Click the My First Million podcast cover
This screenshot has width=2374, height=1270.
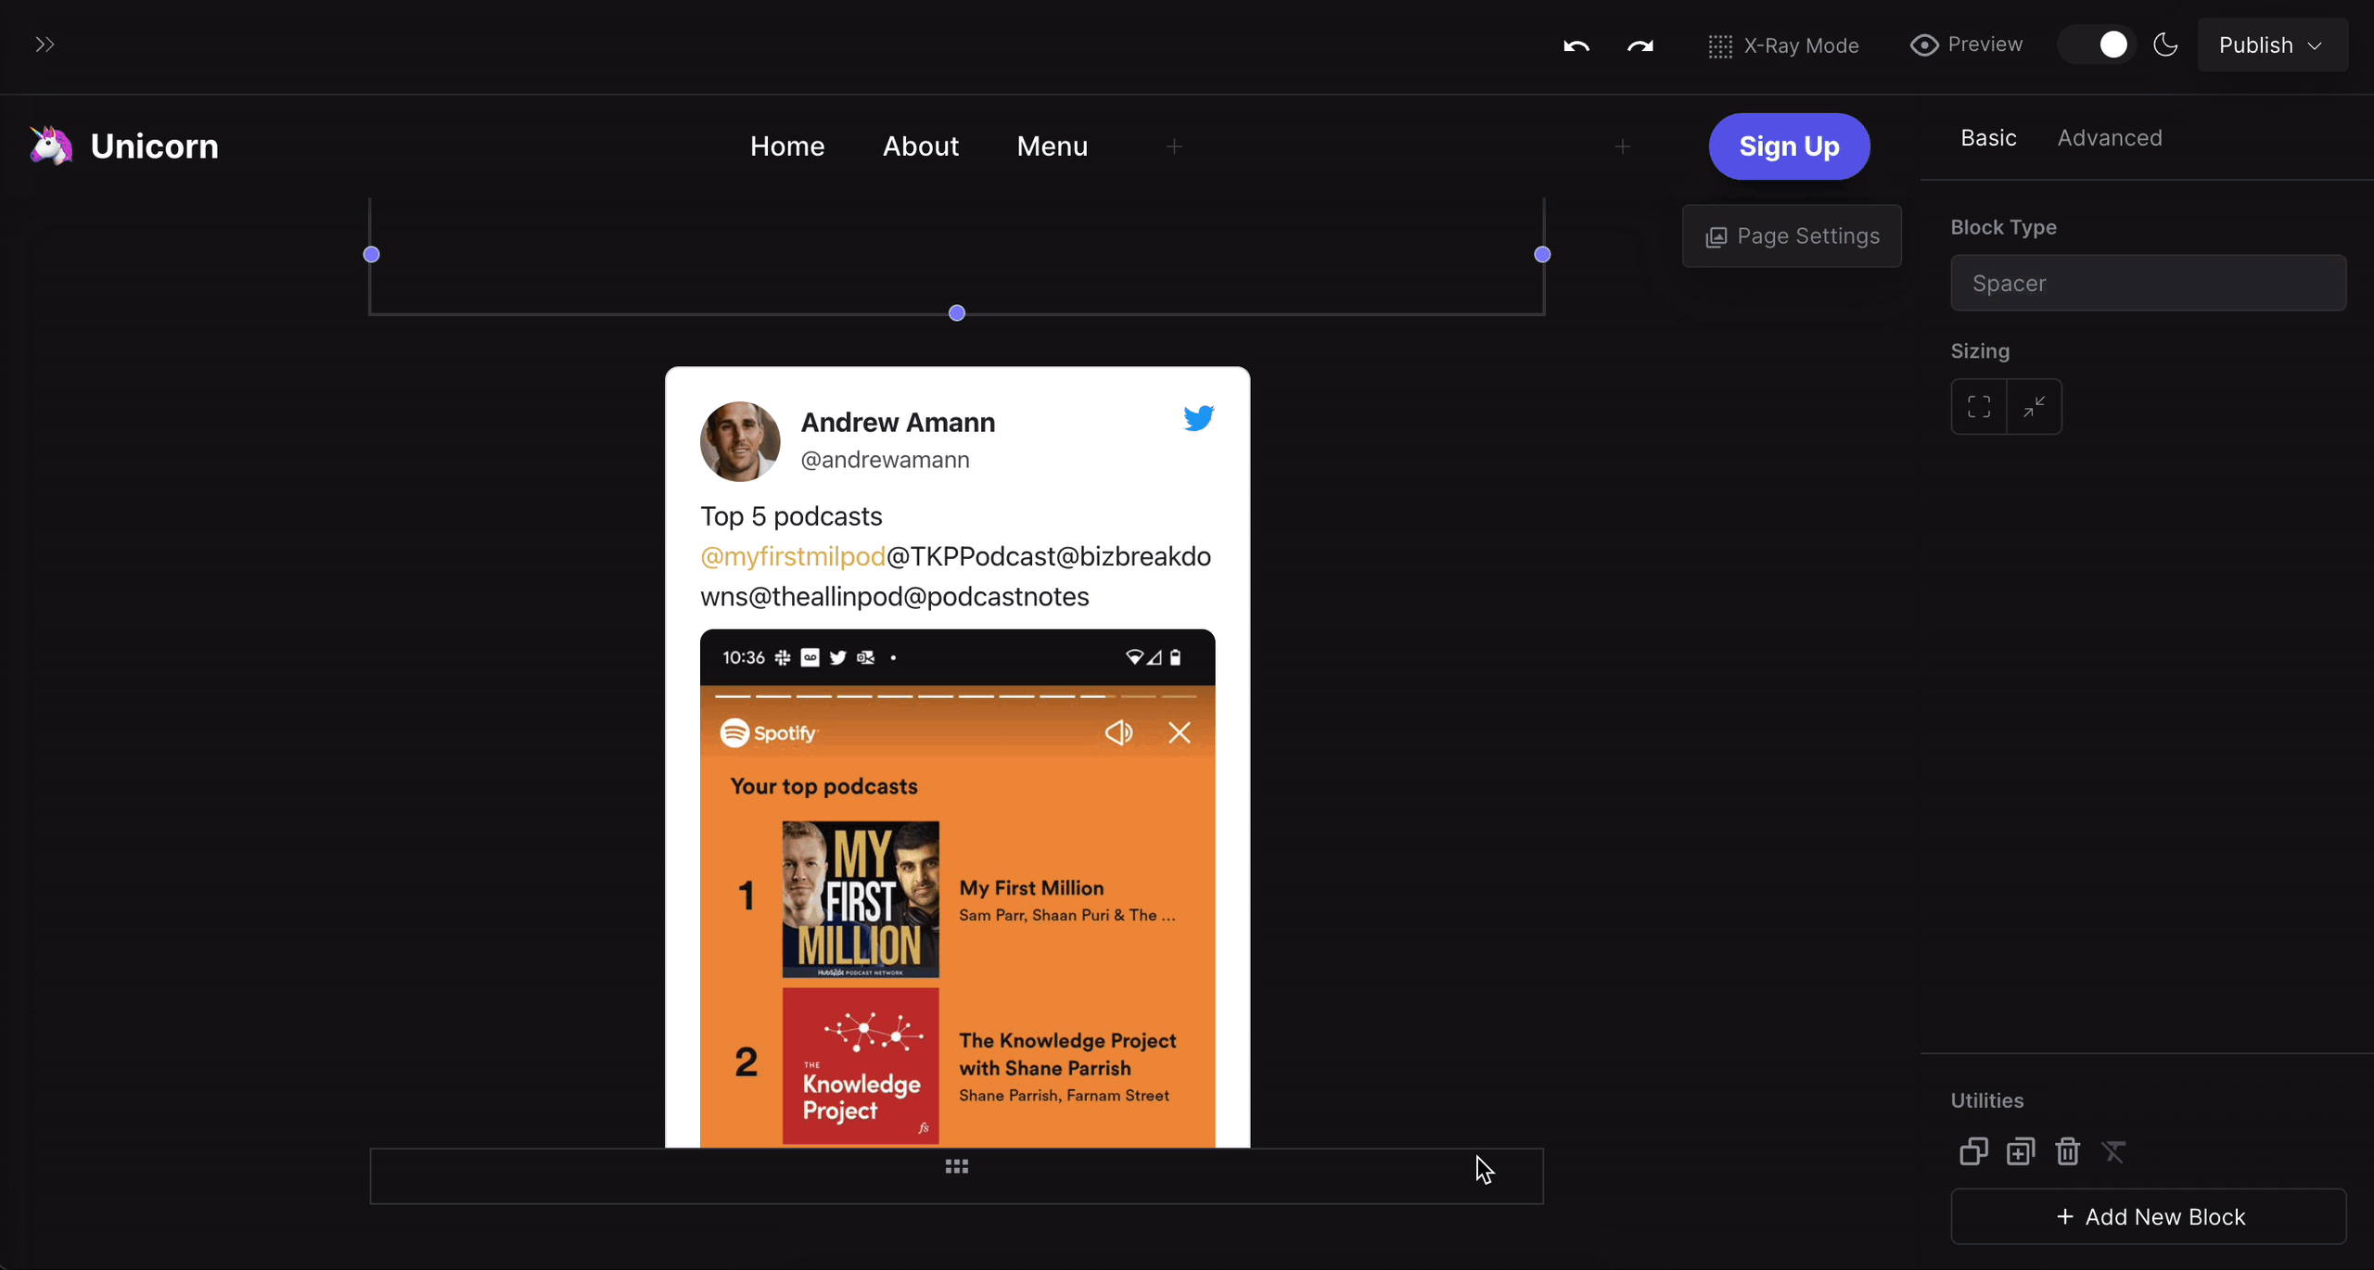point(861,899)
